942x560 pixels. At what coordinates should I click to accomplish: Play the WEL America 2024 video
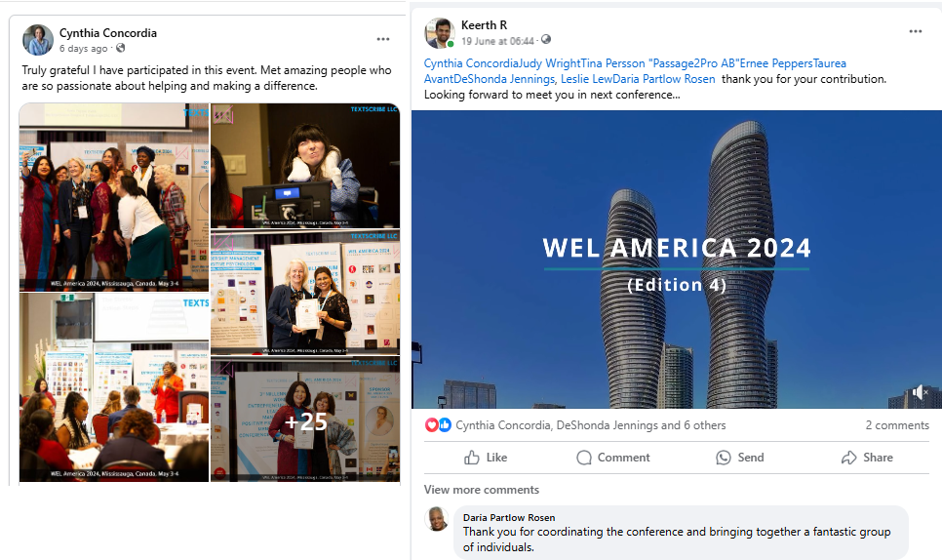[x=677, y=259]
